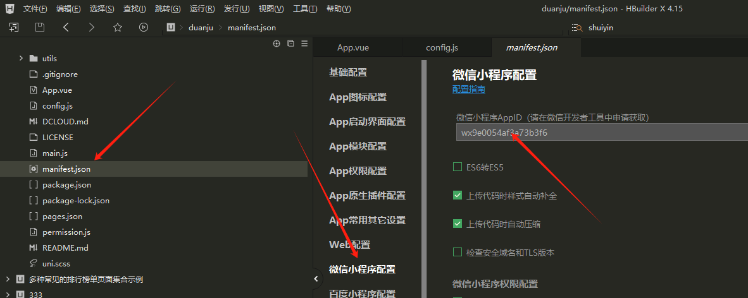Click the manifest.json gear file icon
This screenshot has width=748, height=298.
pyautogui.click(x=34, y=169)
